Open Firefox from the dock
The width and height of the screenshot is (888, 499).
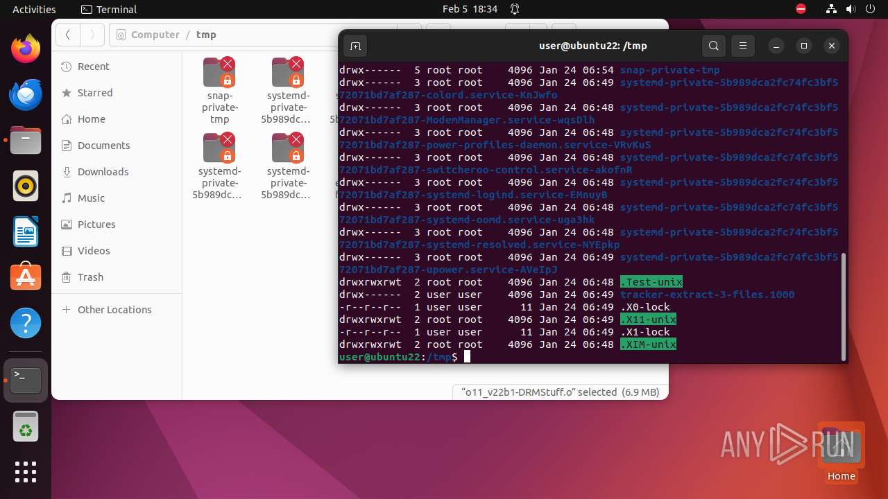(26, 50)
